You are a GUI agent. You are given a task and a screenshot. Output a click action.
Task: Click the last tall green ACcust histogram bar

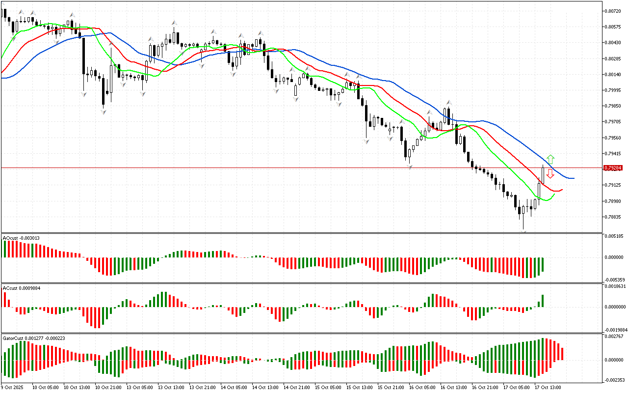pyautogui.click(x=543, y=301)
